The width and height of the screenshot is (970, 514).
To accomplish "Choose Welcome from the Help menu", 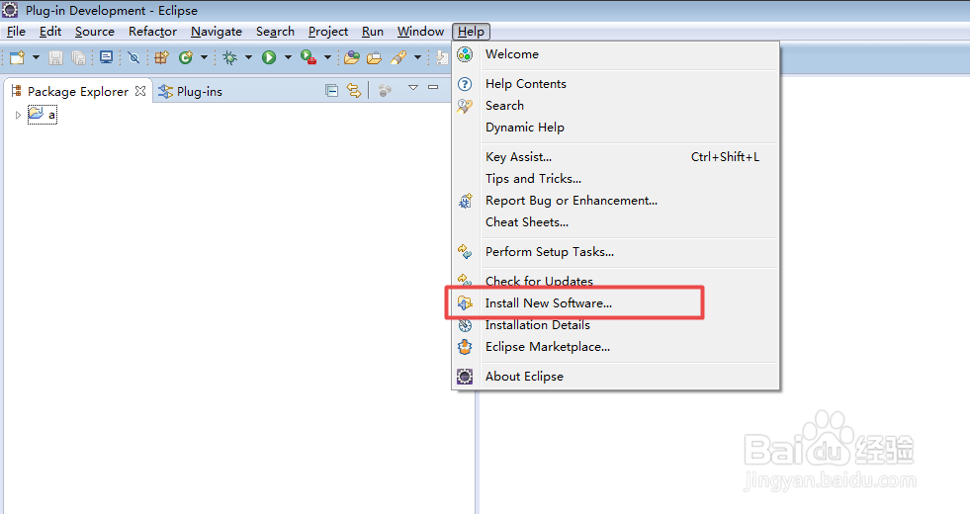I will pyautogui.click(x=616, y=54).
